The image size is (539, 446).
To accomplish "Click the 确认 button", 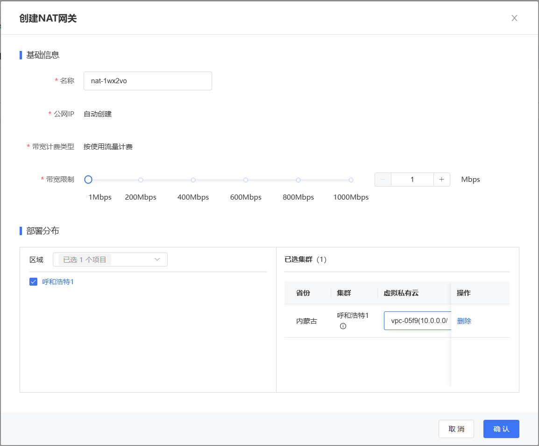I will coord(501,429).
